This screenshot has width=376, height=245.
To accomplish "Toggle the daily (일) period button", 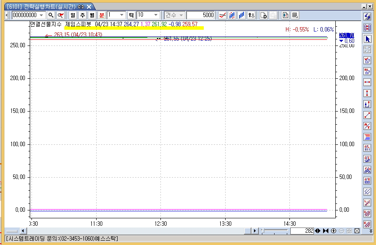I will click(72, 15).
